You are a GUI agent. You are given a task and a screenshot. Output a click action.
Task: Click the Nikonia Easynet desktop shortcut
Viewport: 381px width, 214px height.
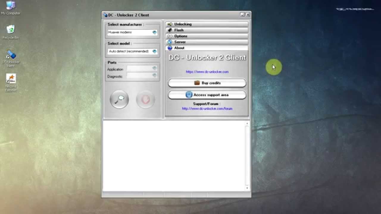[x=11, y=83]
